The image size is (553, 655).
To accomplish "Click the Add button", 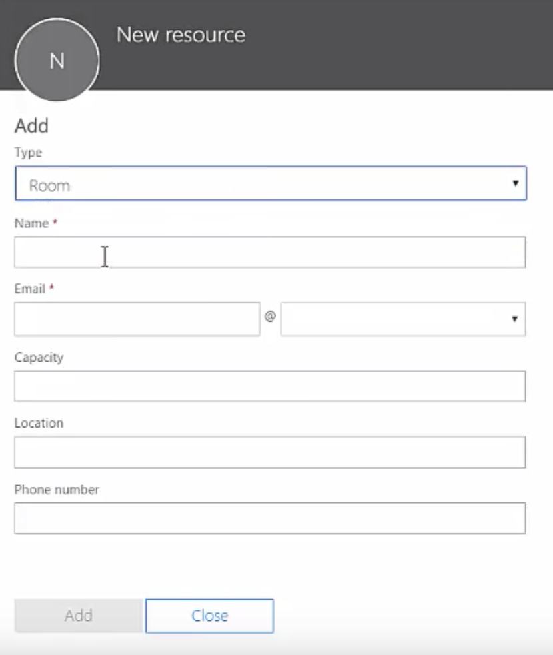I will (79, 617).
